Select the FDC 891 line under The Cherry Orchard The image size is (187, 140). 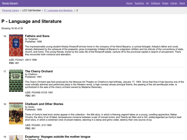point(30,96)
